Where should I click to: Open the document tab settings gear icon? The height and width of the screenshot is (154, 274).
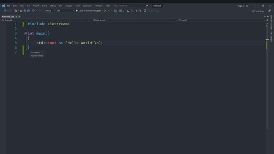click(x=268, y=17)
